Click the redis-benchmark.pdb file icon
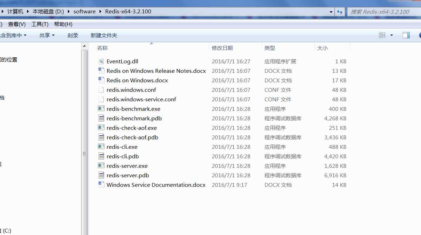The height and width of the screenshot is (235, 421). pos(101,118)
